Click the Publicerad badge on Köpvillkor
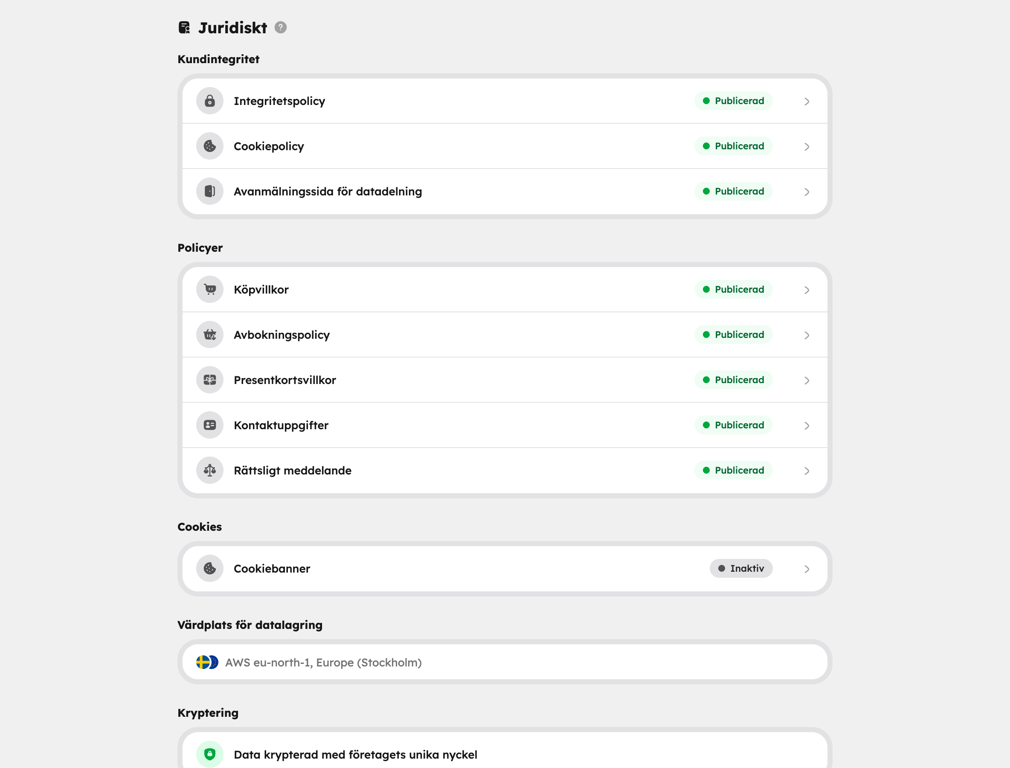This screenshot has height=768, width=1010. 733,289
